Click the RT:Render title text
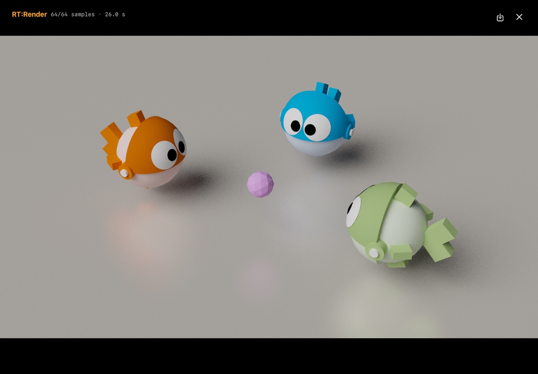The width and height of the screenshot is (538, 374). [x=30, y=14]
